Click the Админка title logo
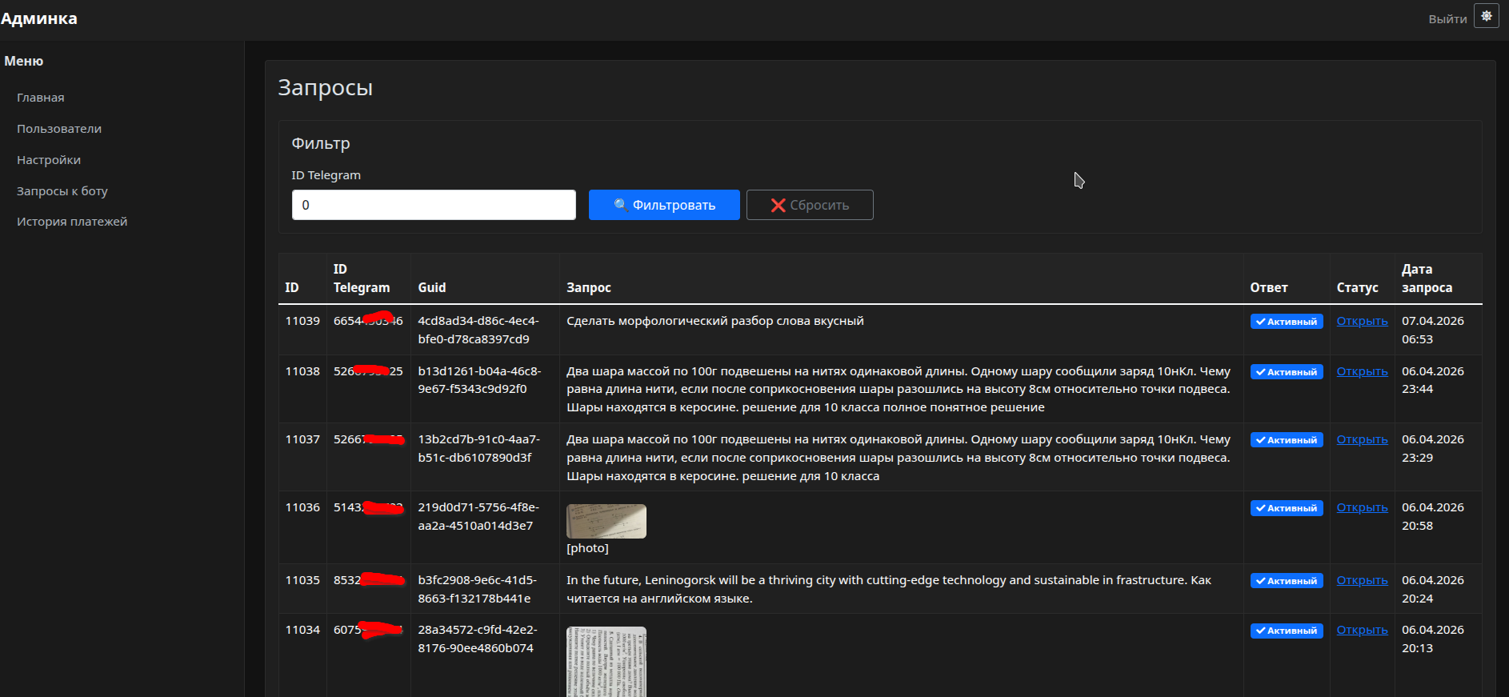Image resolution: width=1509 pixels, height=697 pixels. pos(39,18)
